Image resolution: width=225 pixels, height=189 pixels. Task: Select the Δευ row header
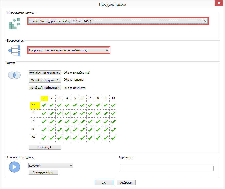click(x=35, y=105)
